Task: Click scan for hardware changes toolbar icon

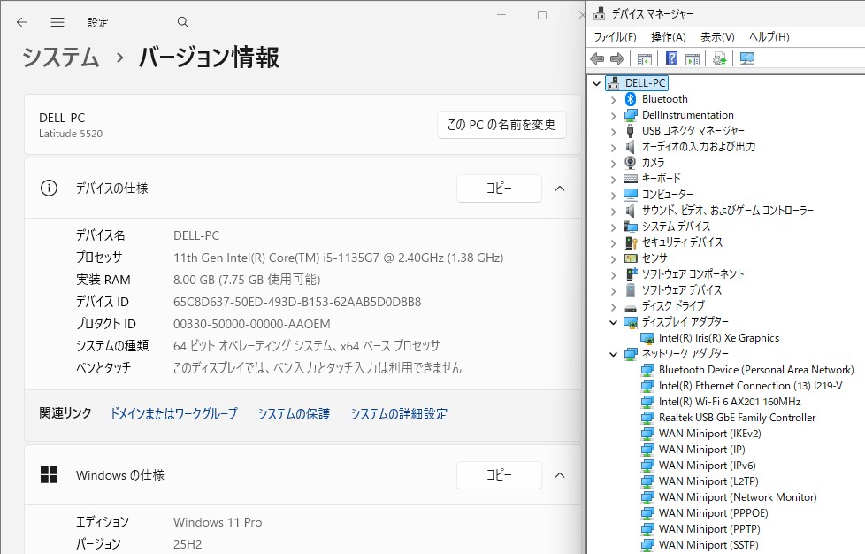Action: 747,58
